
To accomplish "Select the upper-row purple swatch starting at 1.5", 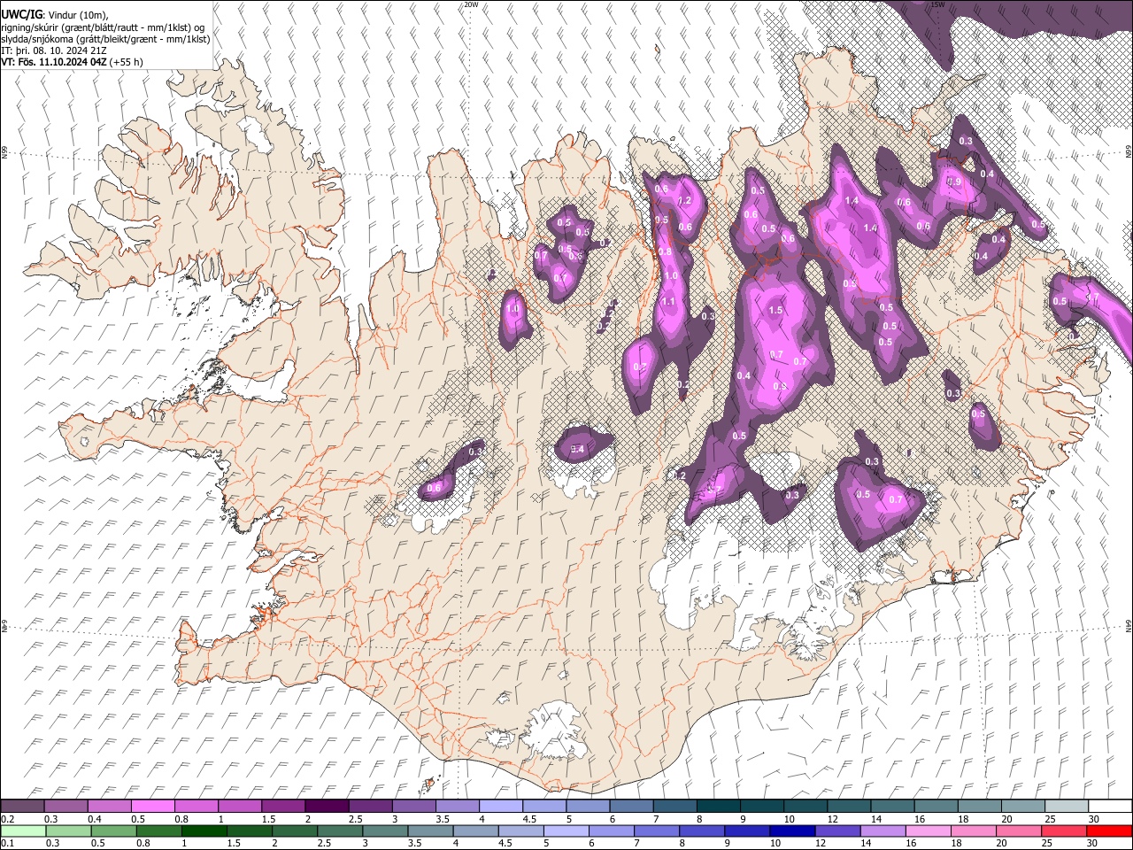I will [x=283, y=807].
